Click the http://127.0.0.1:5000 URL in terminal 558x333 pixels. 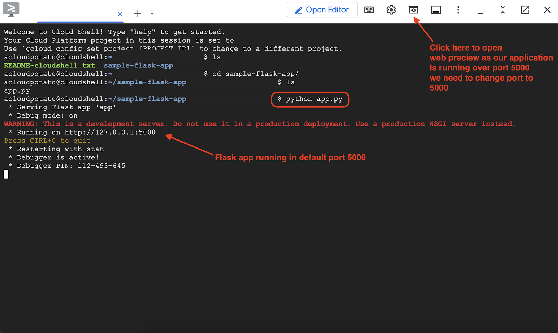(x=110, y=133)
